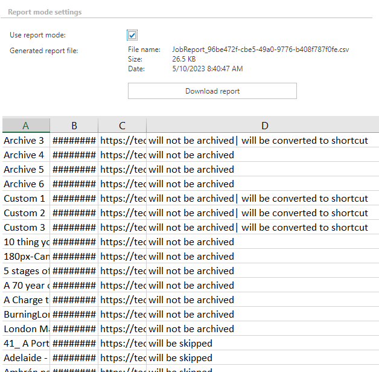Click the BurningLo cell in column A

25,315
